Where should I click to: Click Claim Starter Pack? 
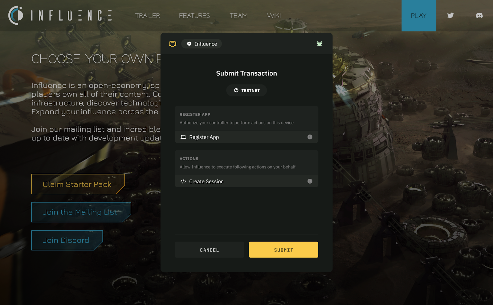point(78,184)
